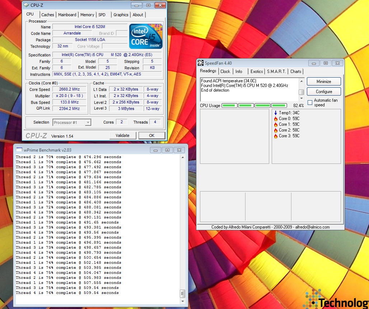Image resolution: width=369 pixels, height=309 pixels.
Task: Select the Exotics tab in SpeedFan
Action: 257,72
